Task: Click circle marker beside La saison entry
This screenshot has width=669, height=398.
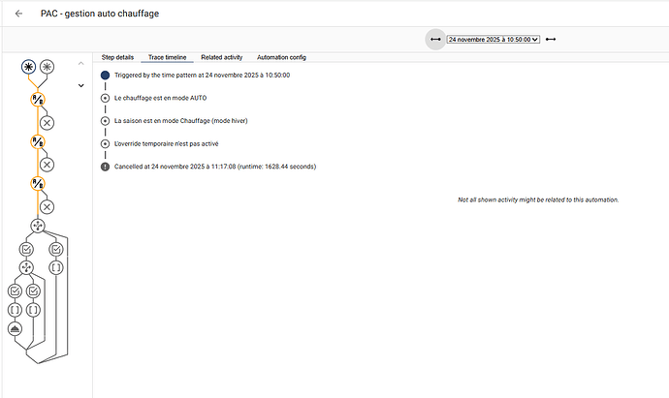Action: click(x=105, y=121)
